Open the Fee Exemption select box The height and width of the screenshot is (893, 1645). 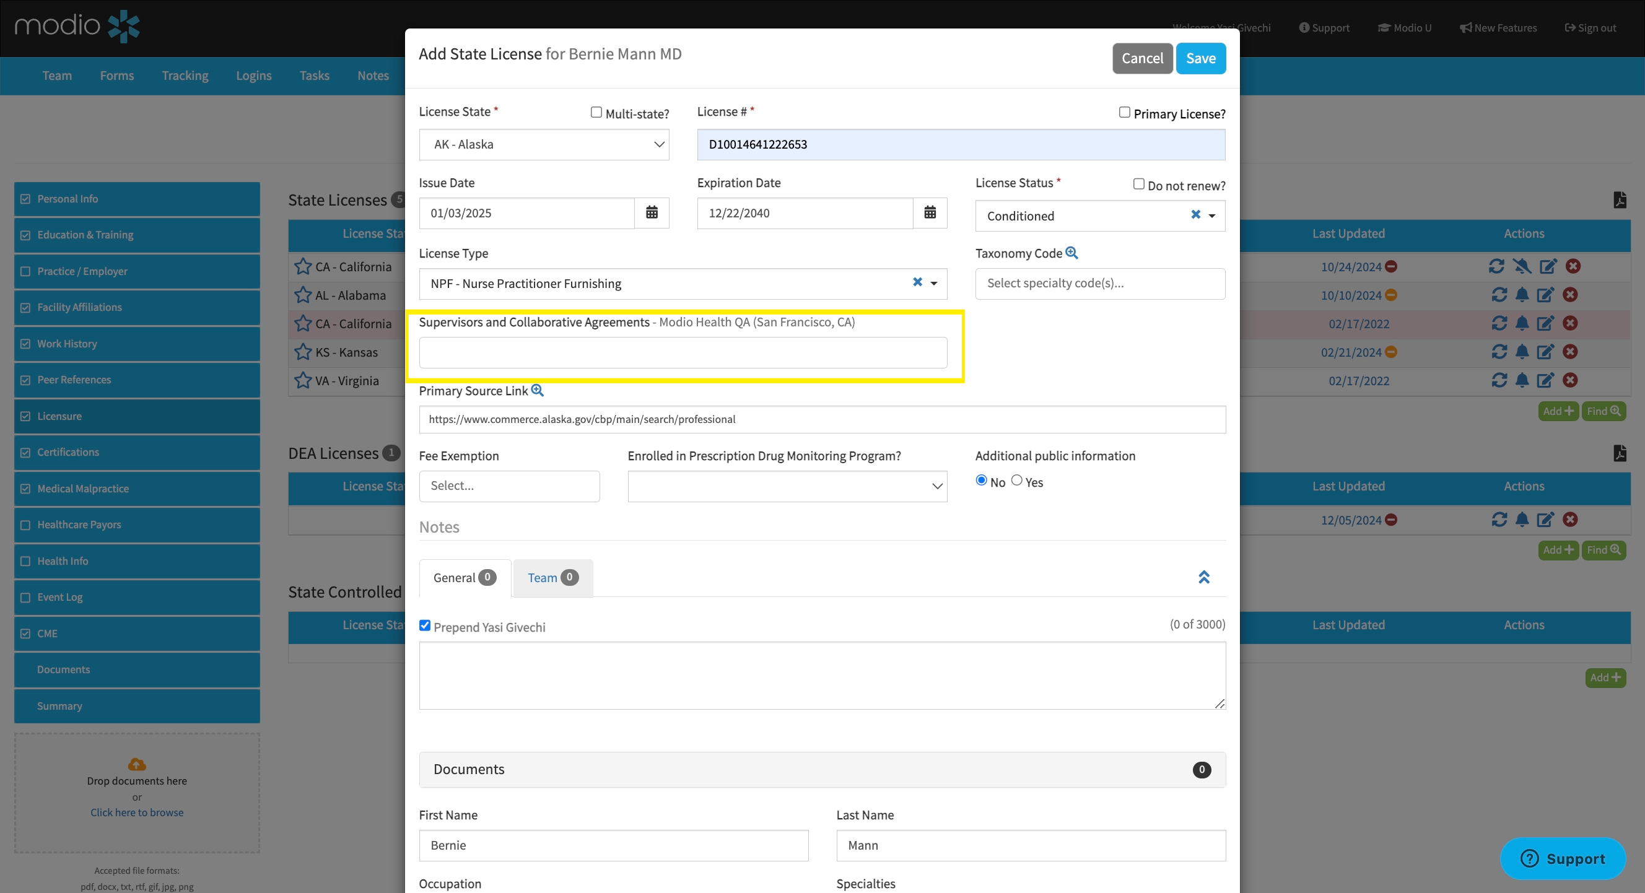[x=509, y=486]
